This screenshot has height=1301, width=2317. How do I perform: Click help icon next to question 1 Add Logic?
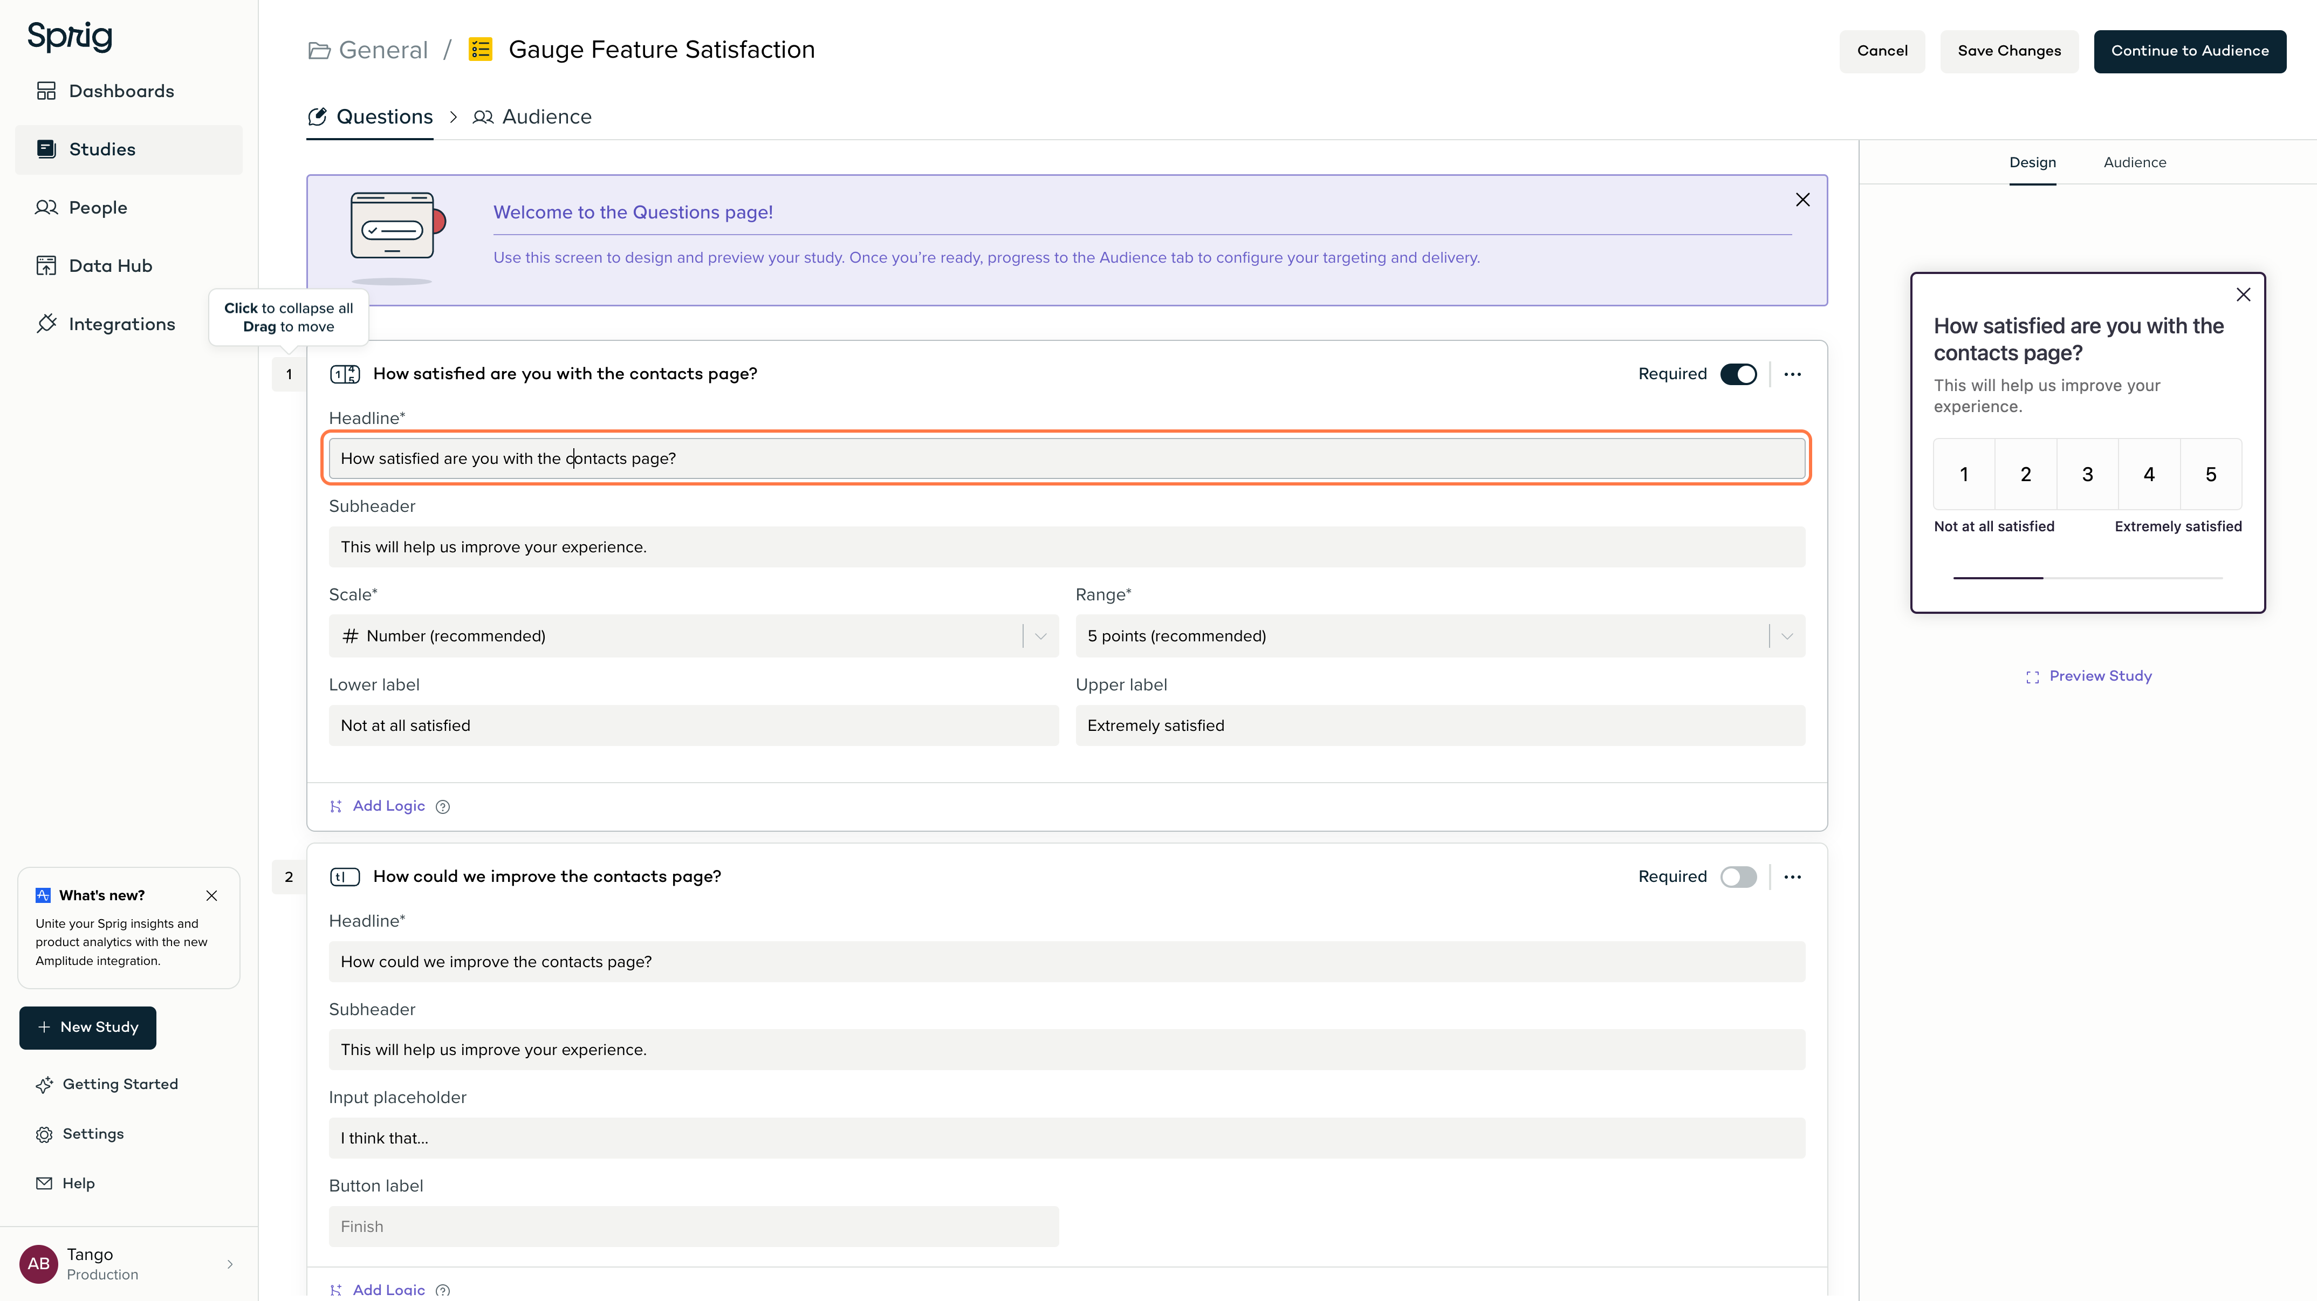click(x=443, y=807)
